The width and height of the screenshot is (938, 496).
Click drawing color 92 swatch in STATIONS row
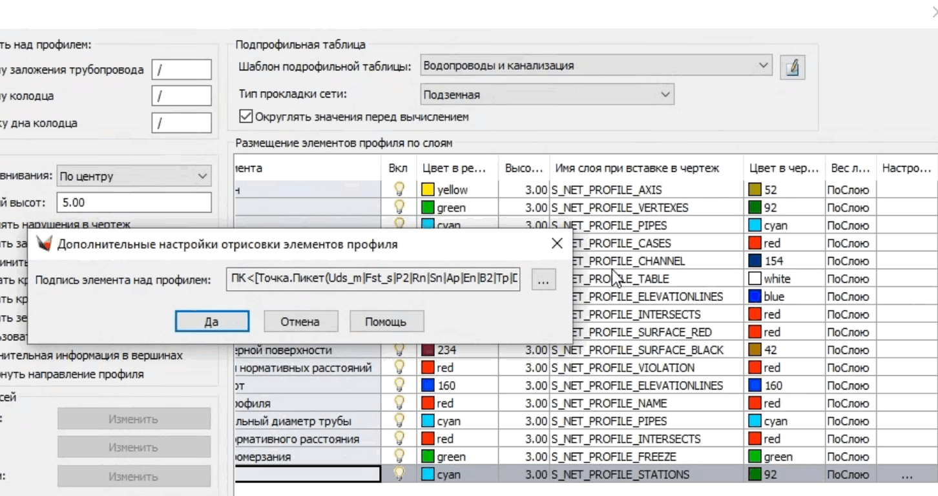tap(755, 475)
